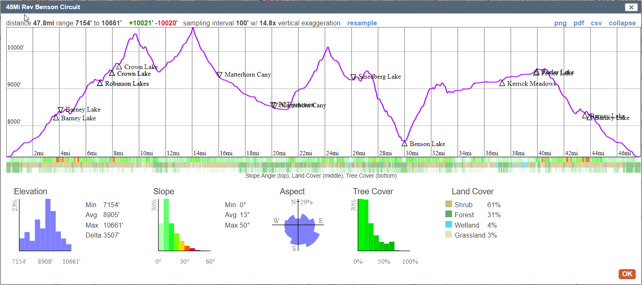Click the Max 50° slope value
Image resolution: width=642 pixels, height=285 pixels.
(x=237, y=225)
